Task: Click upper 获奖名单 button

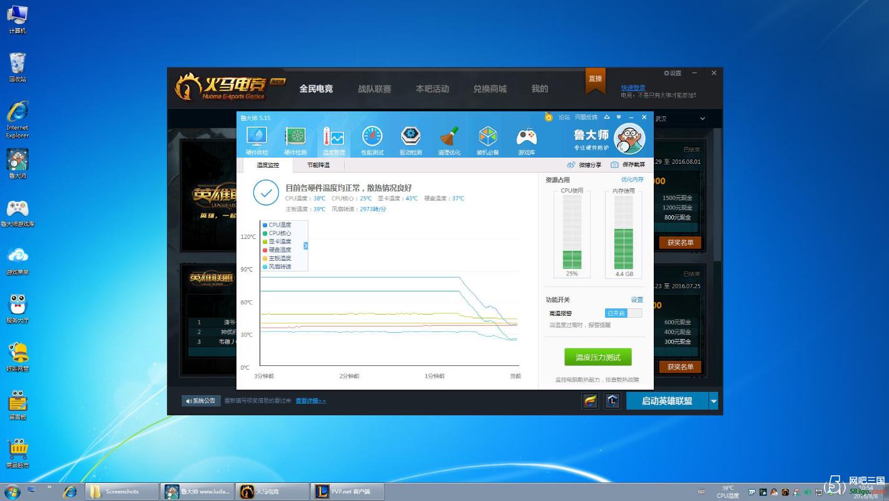Action: [680, 243]
